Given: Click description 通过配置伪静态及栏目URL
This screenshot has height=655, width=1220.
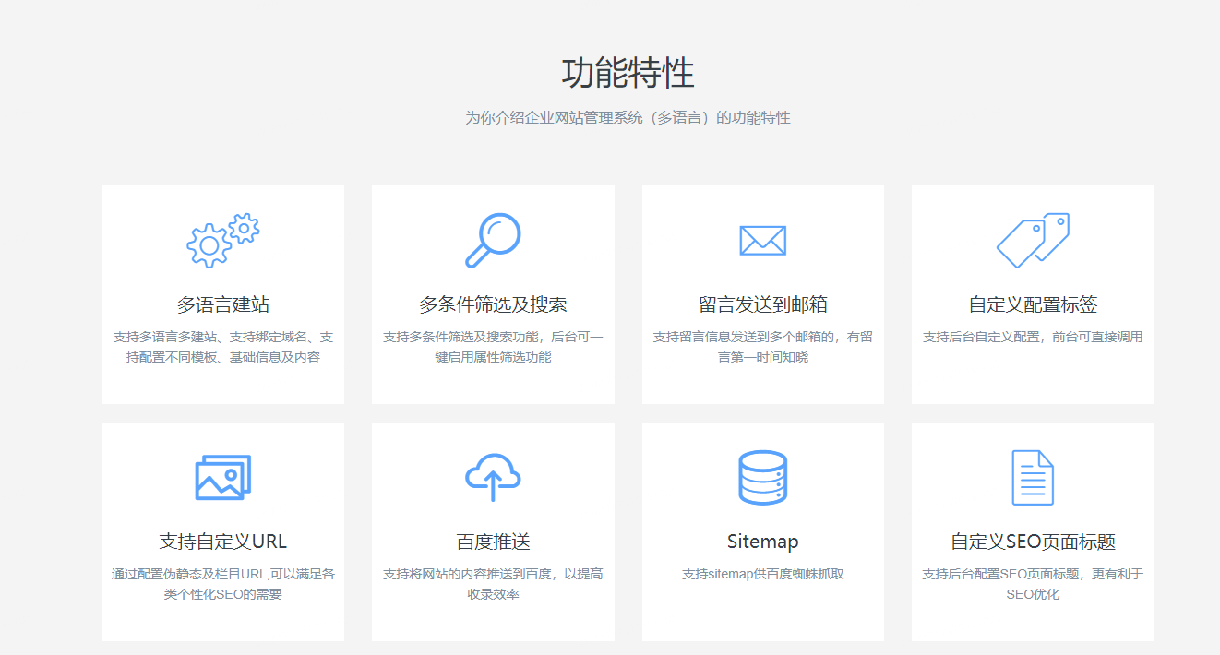Looking at the screenshot, I should 223,584.
